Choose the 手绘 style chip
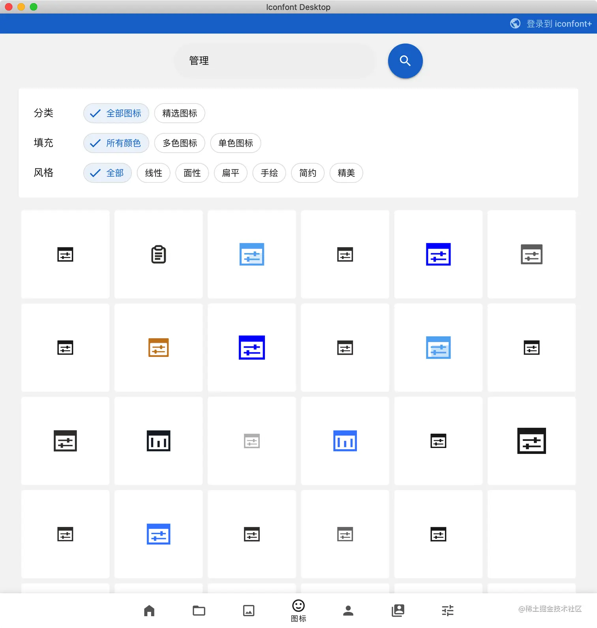Image resolution: width=597 pixels, height=628 pixels. 269,173
